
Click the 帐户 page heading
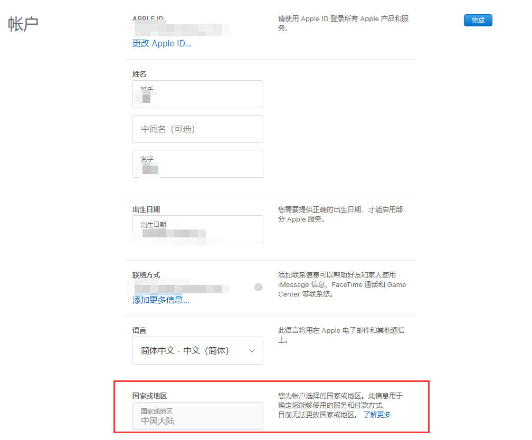pos(24,24)
